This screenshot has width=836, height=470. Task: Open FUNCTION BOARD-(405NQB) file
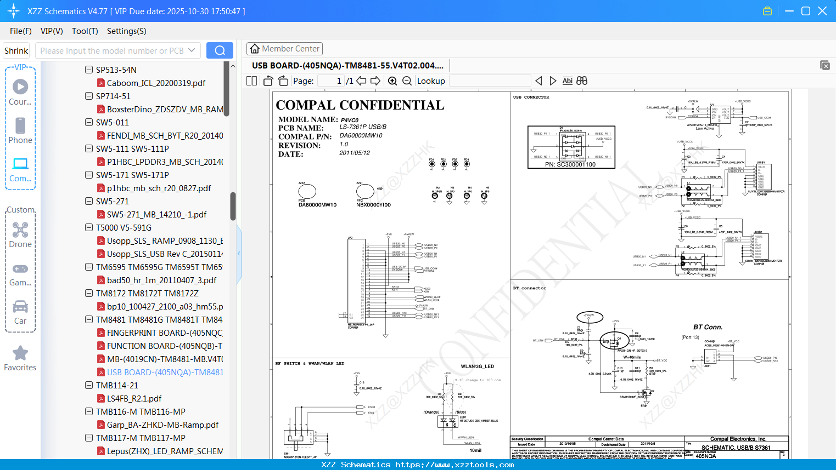165,346
